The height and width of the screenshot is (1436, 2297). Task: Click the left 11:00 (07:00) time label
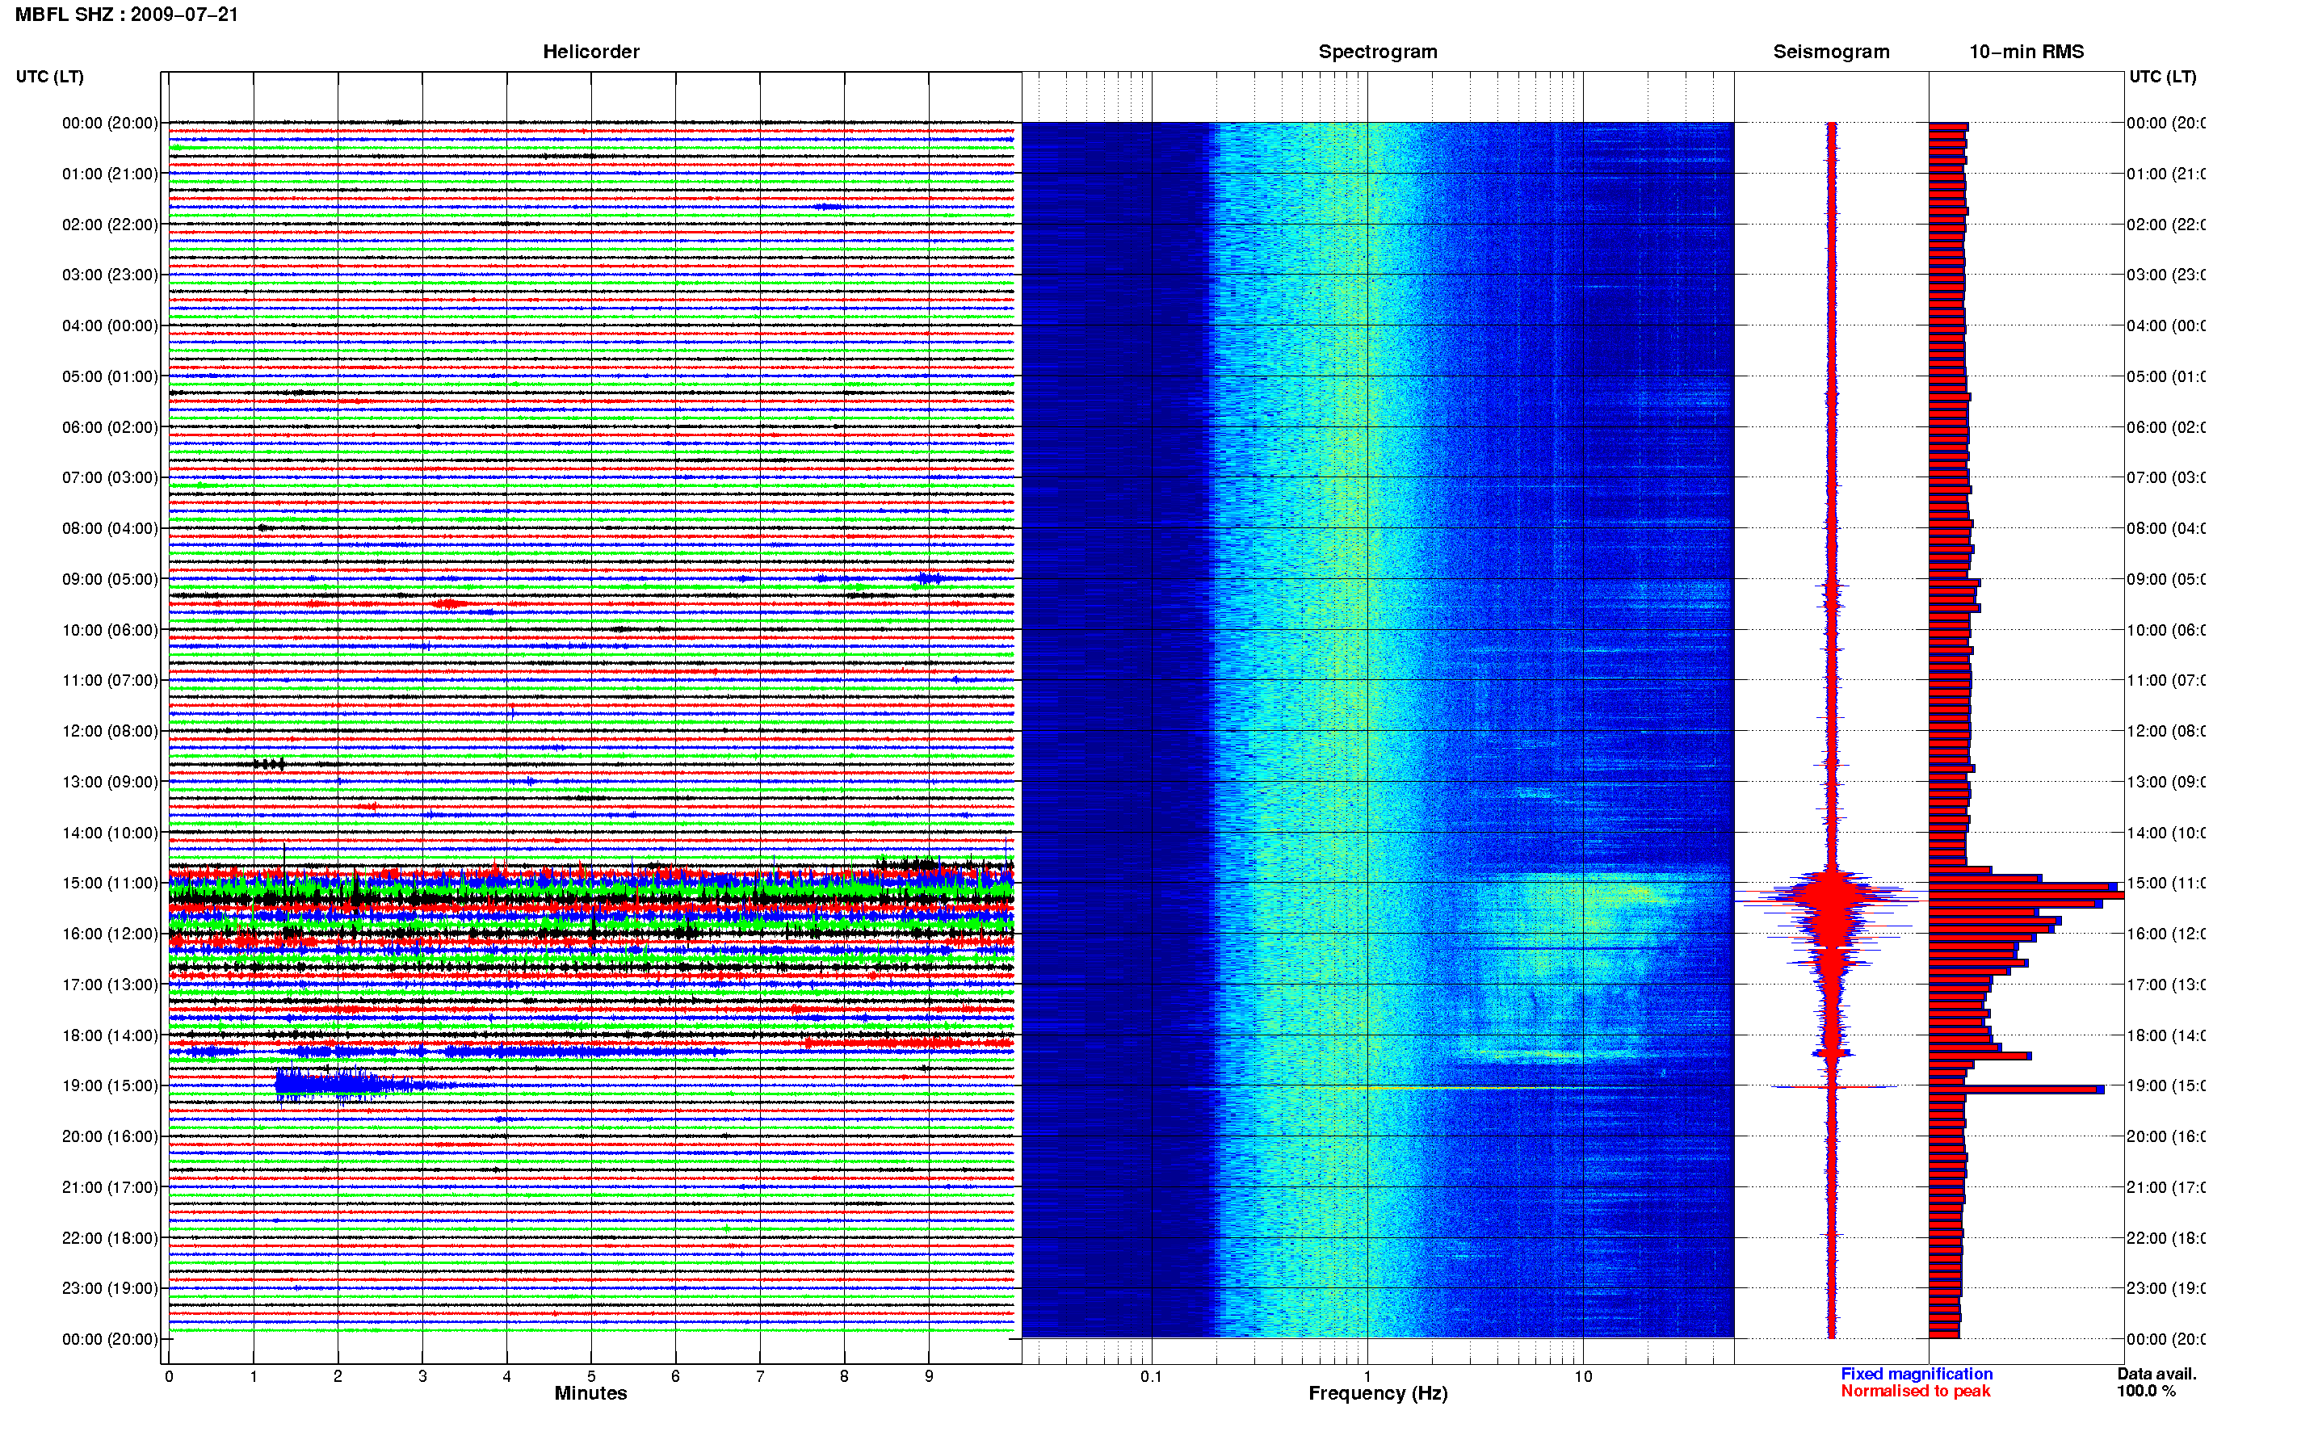click(110, 680)
